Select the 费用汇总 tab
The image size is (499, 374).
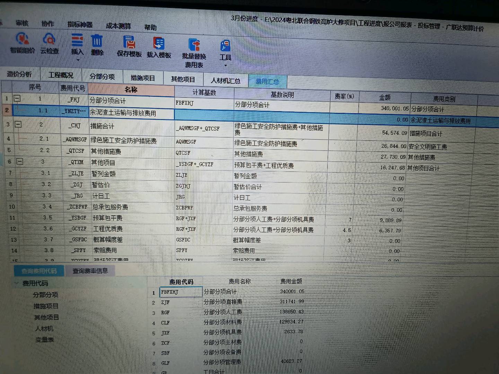pyautogui.click(x=268, y=82)
